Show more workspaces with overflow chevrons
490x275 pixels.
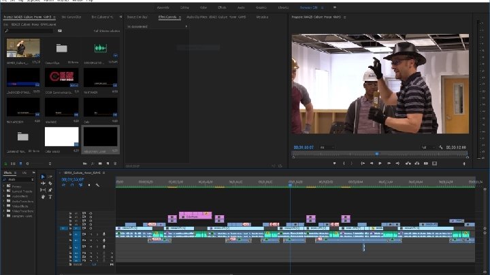tap(335, 7)
